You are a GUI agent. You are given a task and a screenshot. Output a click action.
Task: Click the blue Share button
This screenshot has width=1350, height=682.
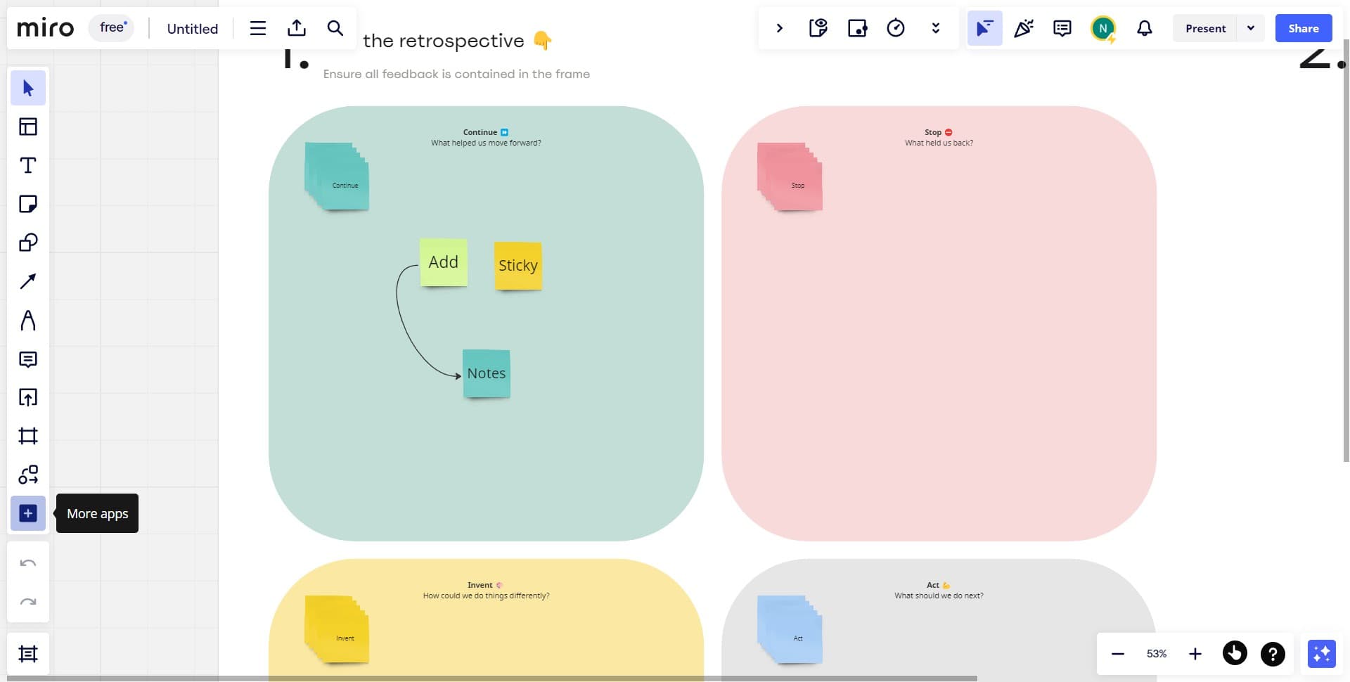pyautogui.click(x=1303, y=28)
